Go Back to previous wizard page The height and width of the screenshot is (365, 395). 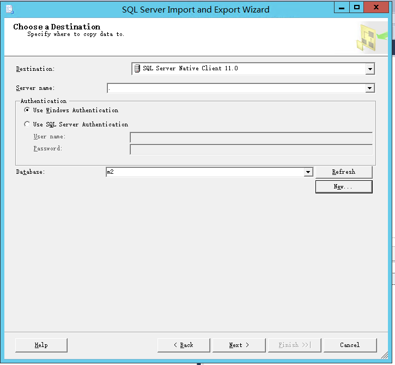(x=184, y=345)
